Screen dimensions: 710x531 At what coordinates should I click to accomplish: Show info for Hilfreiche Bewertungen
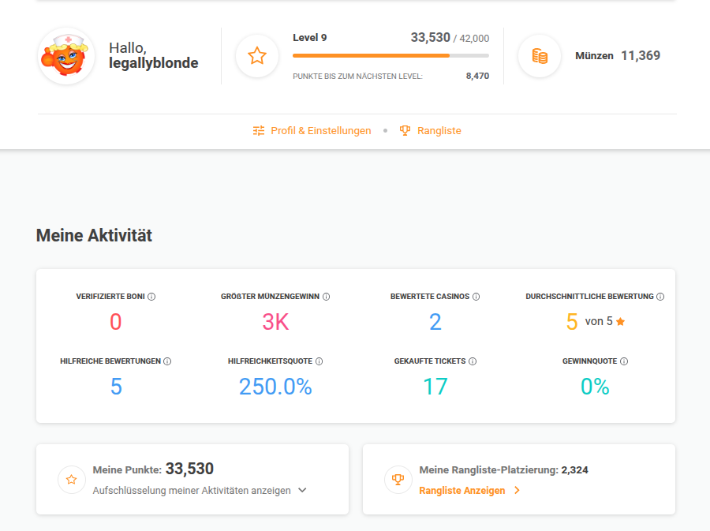pyautogui.click(x=167, y=361)
